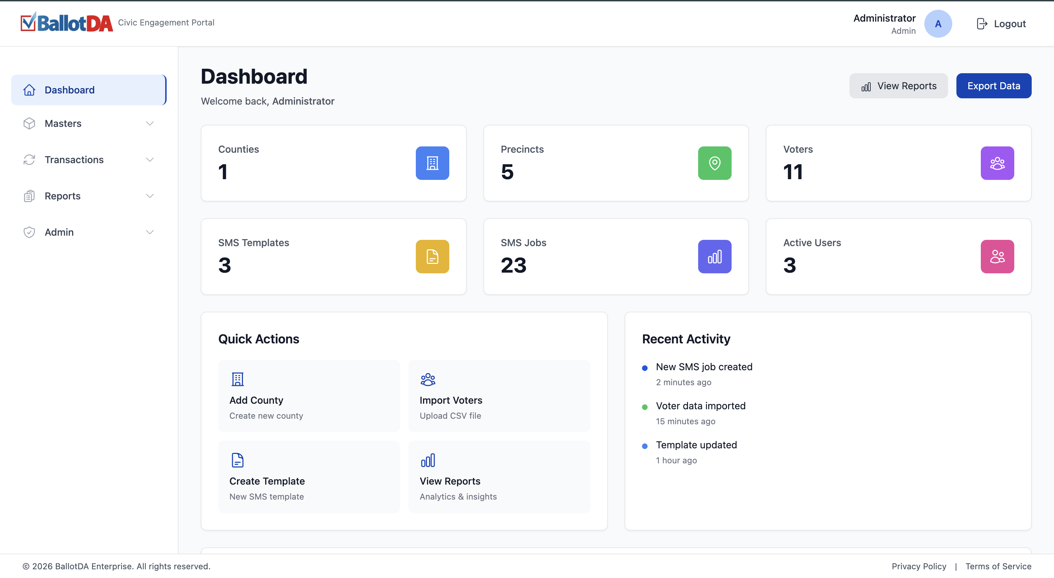Click the 'Recent Activity' heading
1054x578 pixels.
pos(686,339)
